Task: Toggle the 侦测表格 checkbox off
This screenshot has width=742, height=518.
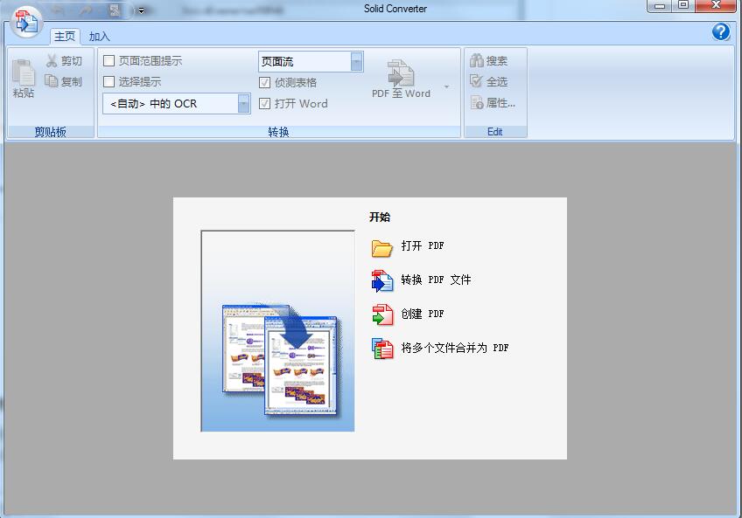Action: click(x=264, y=81)
